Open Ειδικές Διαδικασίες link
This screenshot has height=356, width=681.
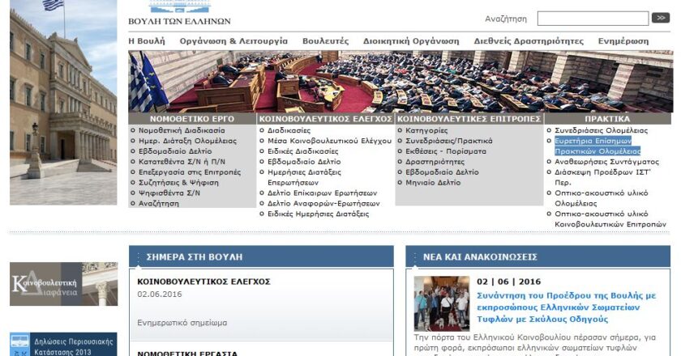302,151
